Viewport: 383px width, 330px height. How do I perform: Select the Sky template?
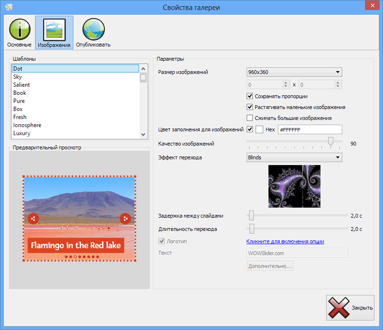point(75,76)
